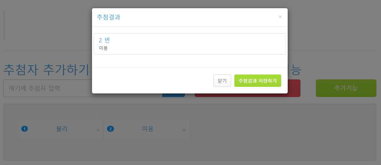Viewport: 381px width, 165px height.
Task: Click the 추첨결과 dialog title
Action: tap(108, 17)
